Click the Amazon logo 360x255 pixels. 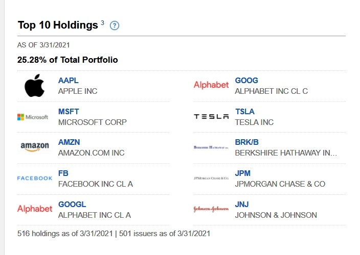click(x=35, y=146)
